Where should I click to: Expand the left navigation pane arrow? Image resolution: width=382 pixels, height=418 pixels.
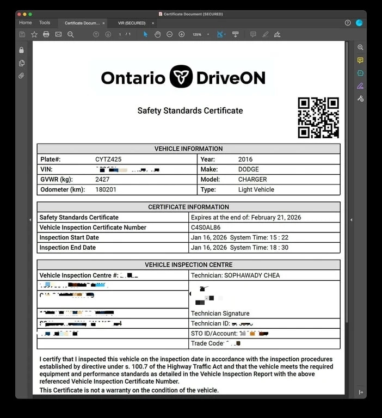[30, 219]
